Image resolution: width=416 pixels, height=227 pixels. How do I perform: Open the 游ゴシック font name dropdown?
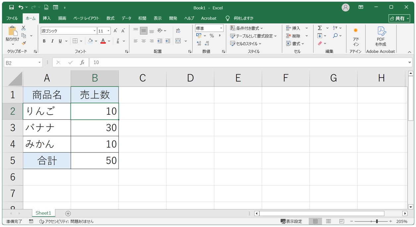95,31
